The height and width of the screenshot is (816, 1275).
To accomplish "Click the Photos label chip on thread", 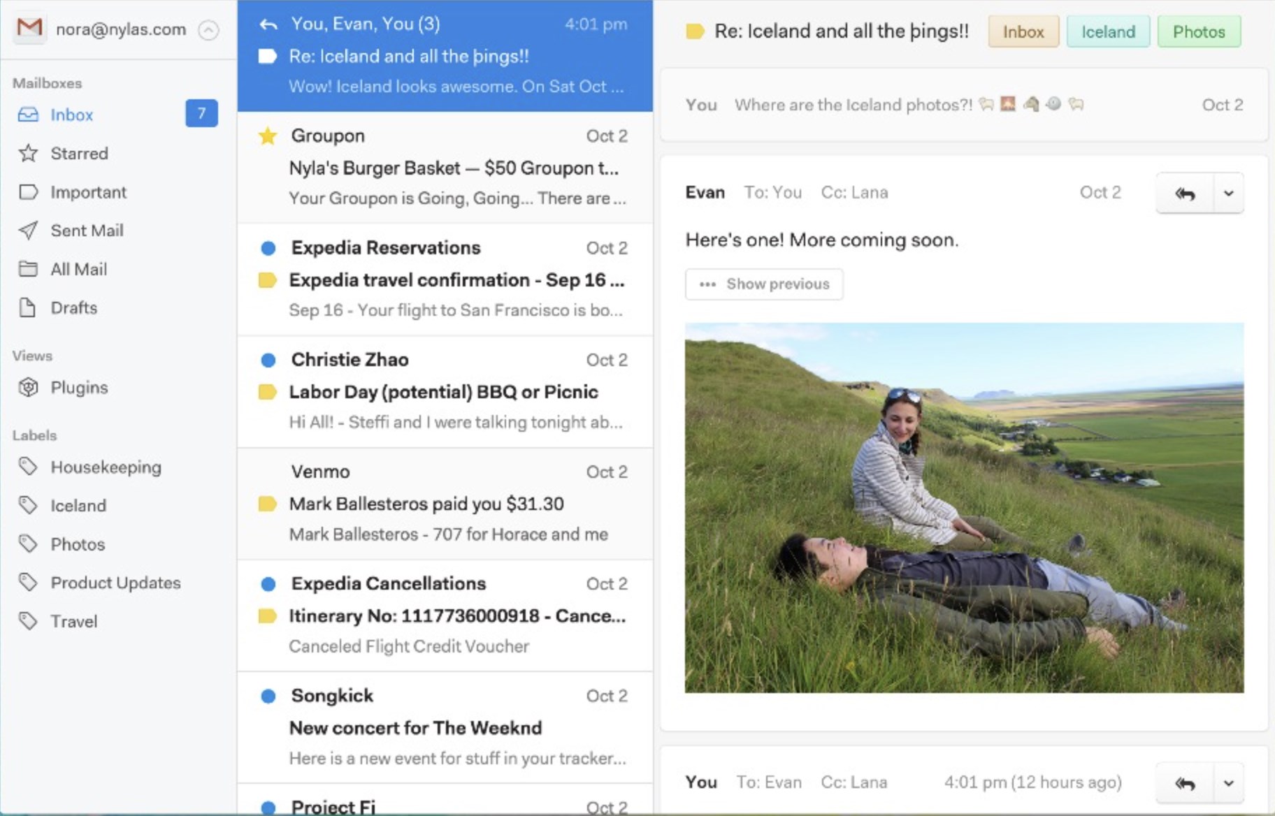I will click(1199, 31).
